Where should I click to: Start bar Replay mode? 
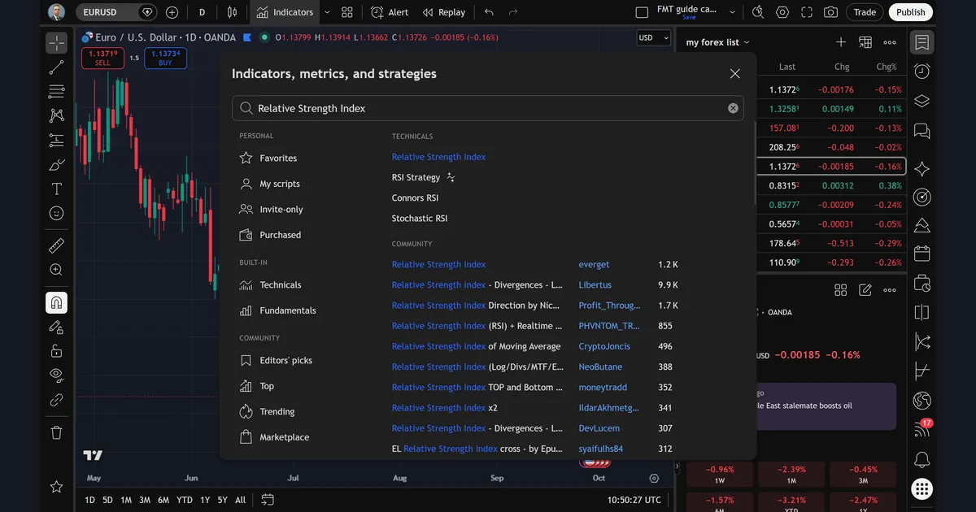[x=444, y=12]
